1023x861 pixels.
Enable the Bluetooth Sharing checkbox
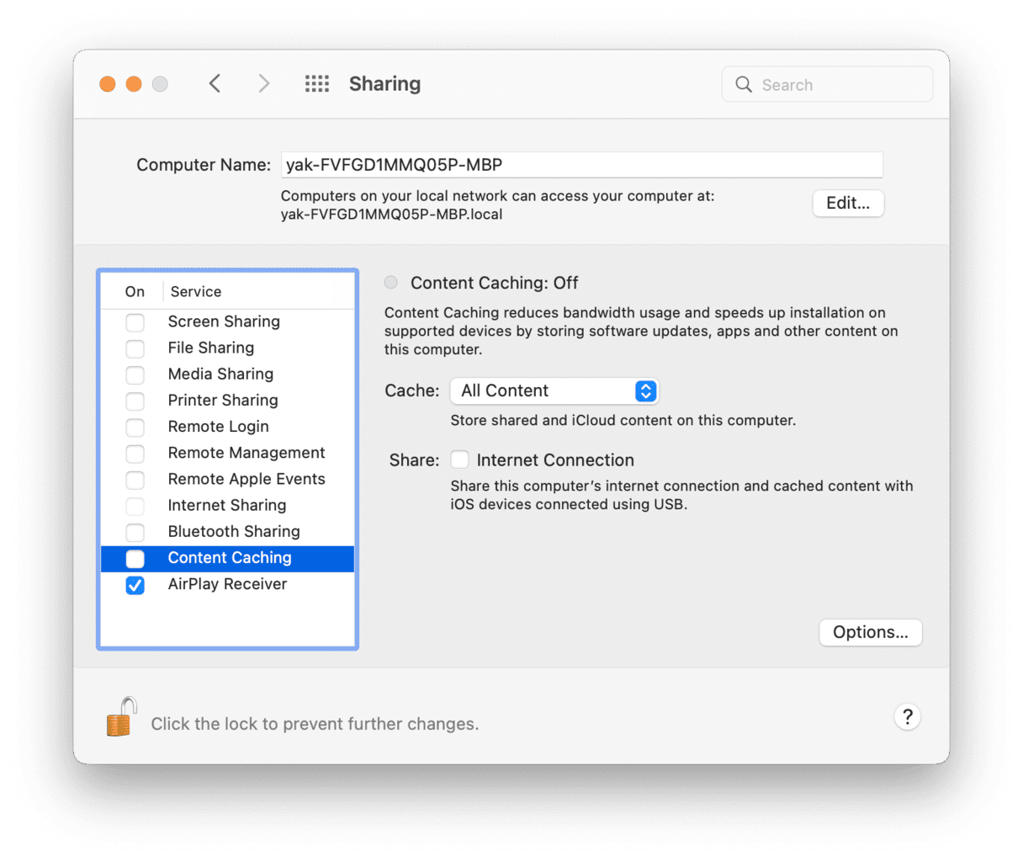click(135, 531)
